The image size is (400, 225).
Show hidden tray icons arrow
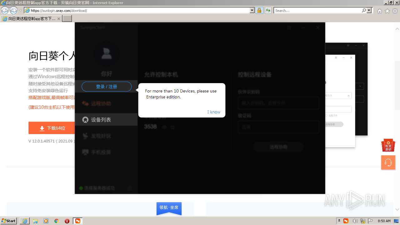(339, 221)
